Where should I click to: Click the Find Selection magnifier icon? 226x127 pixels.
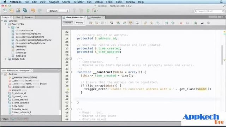[112, 23]
